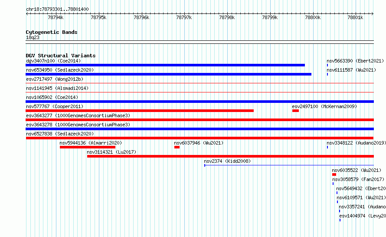Select the thin blue line for nsv2374

coord(289,165)
